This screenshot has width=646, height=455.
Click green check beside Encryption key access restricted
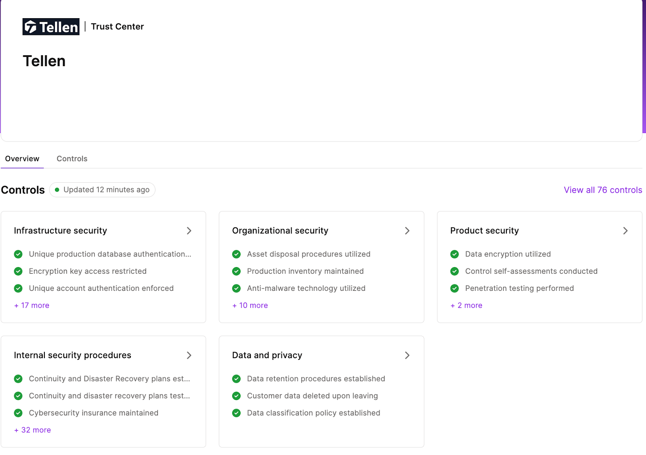(18, 271)
